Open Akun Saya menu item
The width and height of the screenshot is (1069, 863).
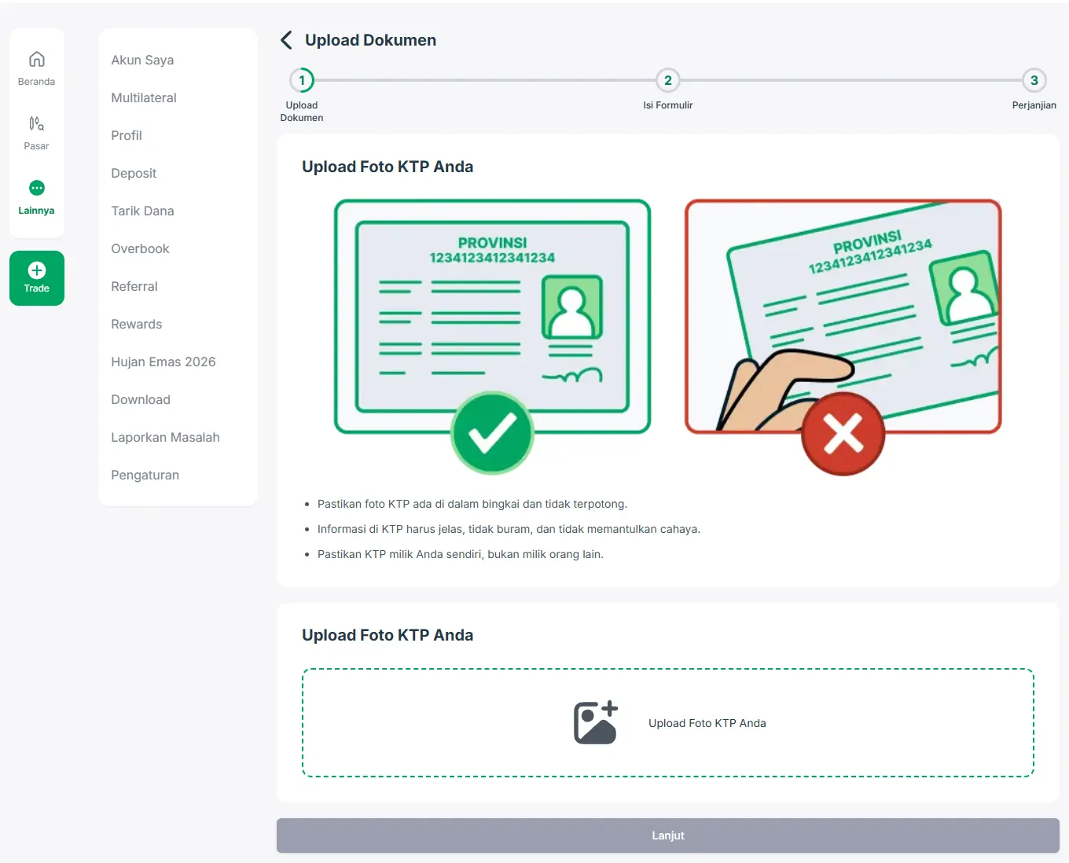pyautogui.click(x=142, y=60)
